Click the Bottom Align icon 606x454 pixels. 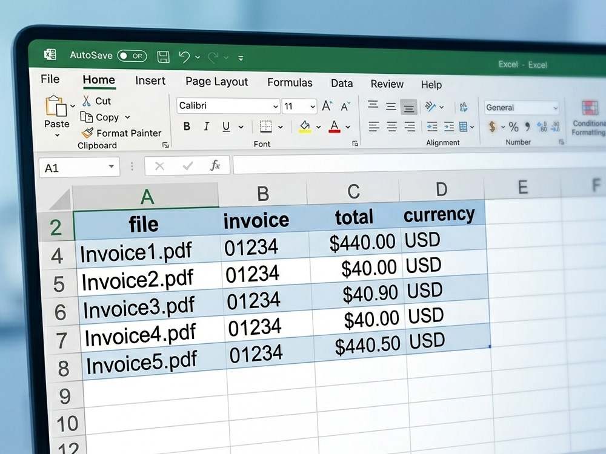point(409,107)
